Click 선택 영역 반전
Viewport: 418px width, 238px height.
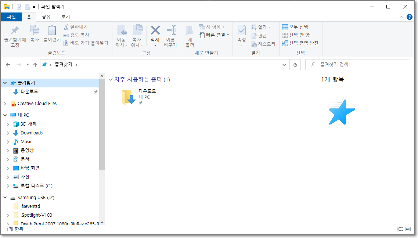300,43
